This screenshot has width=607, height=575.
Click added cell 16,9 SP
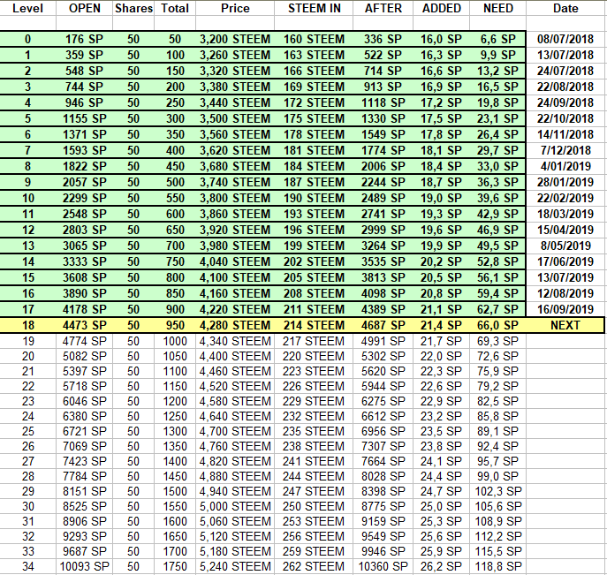(x=441, y=87)
